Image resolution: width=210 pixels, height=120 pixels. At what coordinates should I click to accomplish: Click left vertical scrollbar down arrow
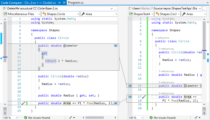point(5,104)
